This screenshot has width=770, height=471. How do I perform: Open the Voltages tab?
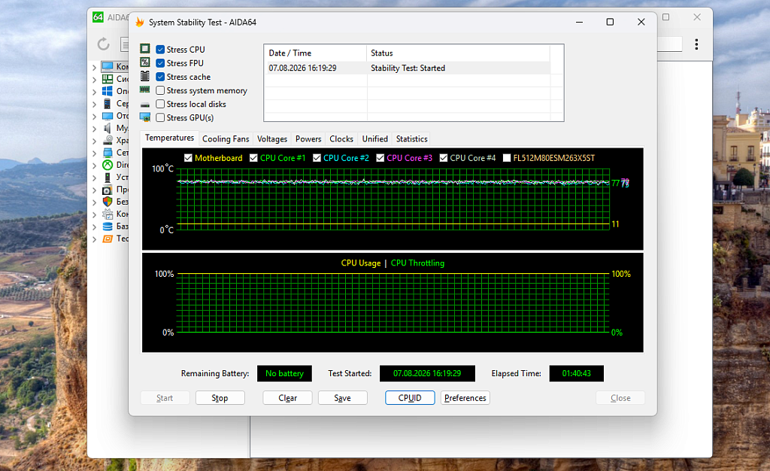pyautogui.click(x=272, y=139)
